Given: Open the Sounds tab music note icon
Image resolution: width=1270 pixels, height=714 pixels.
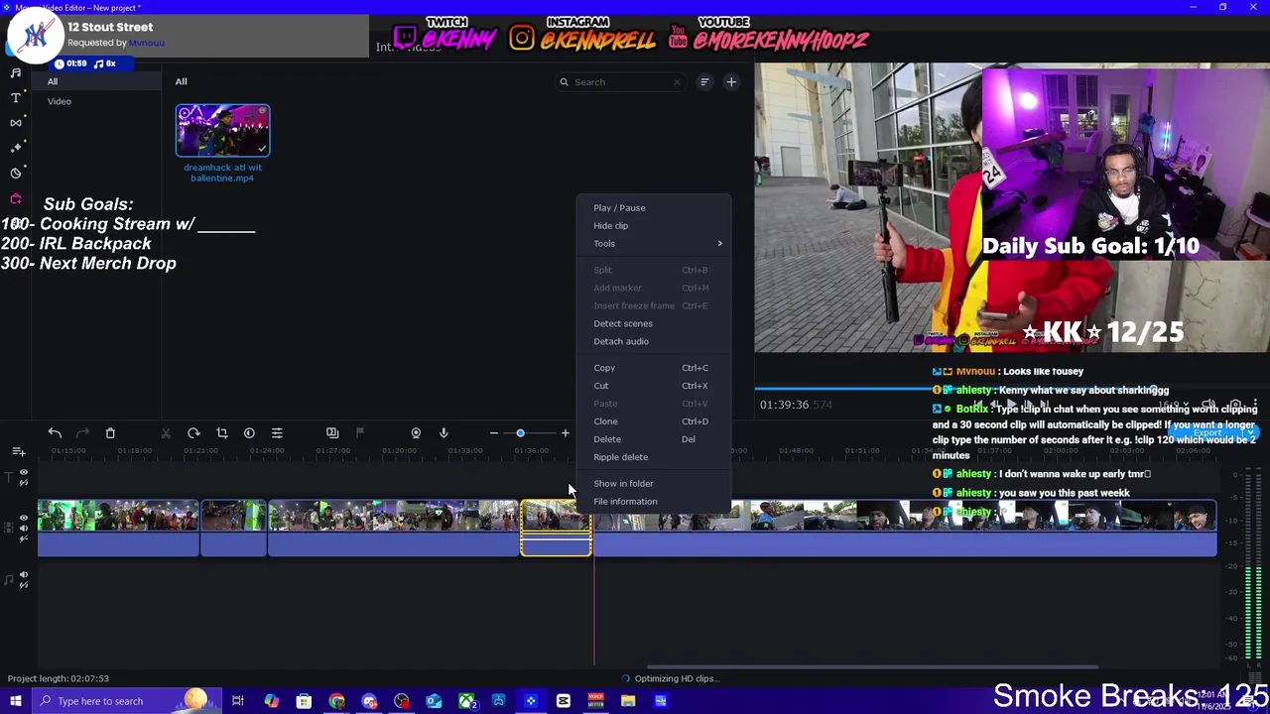Looking at the screenshot, I should (16, 72).
